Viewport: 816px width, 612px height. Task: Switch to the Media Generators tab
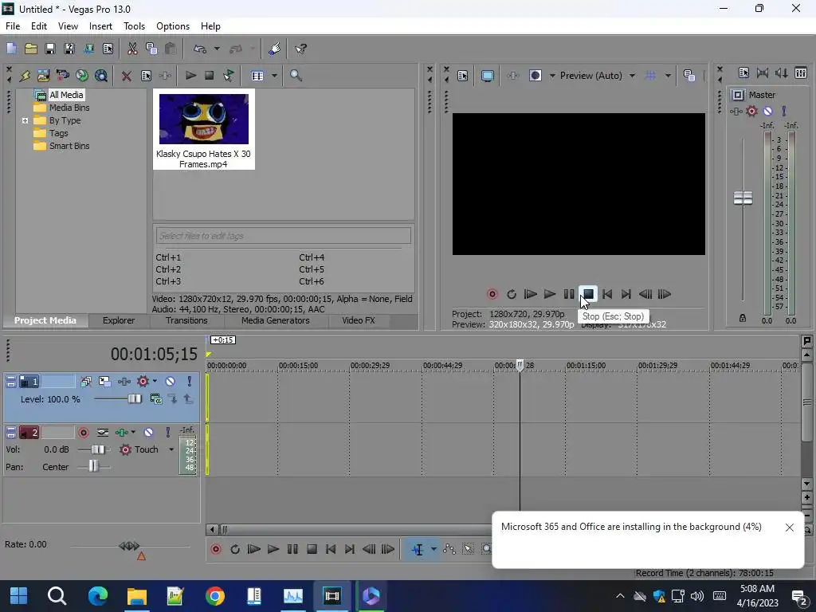(275, 320)
